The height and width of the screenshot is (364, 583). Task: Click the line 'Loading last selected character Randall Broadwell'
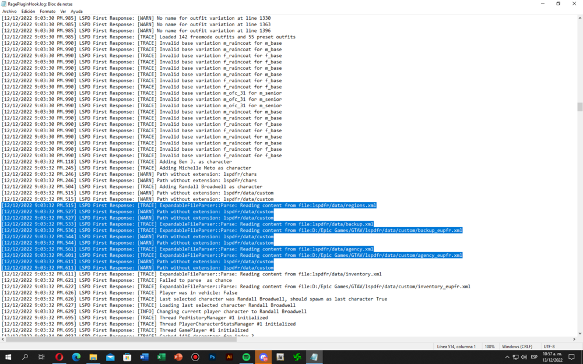[149, 305]
